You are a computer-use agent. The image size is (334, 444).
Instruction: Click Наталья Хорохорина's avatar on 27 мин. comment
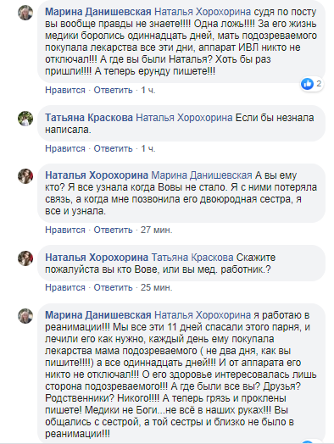coord(25,176)
